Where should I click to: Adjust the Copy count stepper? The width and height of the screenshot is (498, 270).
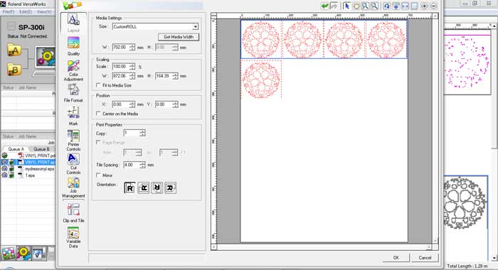[x=142, y=134]
